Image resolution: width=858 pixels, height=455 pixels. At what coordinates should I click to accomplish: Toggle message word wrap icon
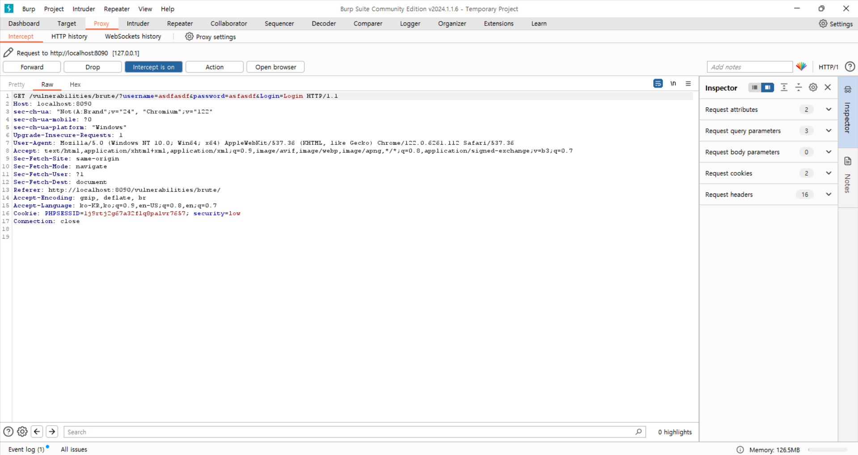(x=658, y=84)
